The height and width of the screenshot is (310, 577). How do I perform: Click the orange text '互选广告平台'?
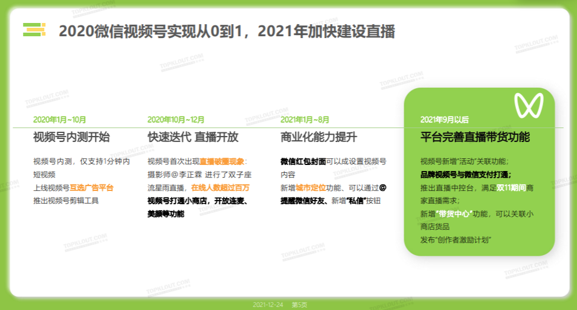point(92,188)
